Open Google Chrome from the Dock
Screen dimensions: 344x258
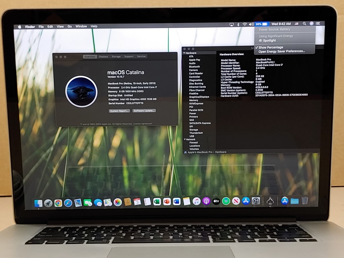[x=58, y=203]
